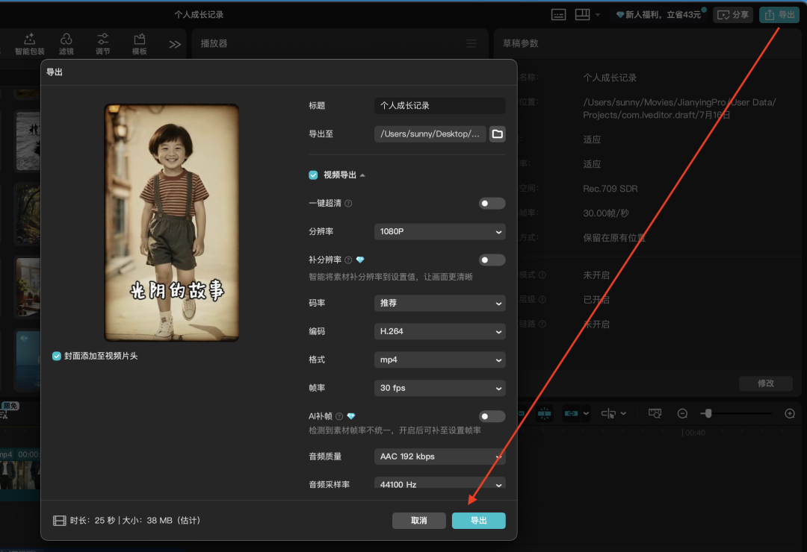Click the folder icon beside export path
The image size is (807, 552).
[x=497, y=134]
